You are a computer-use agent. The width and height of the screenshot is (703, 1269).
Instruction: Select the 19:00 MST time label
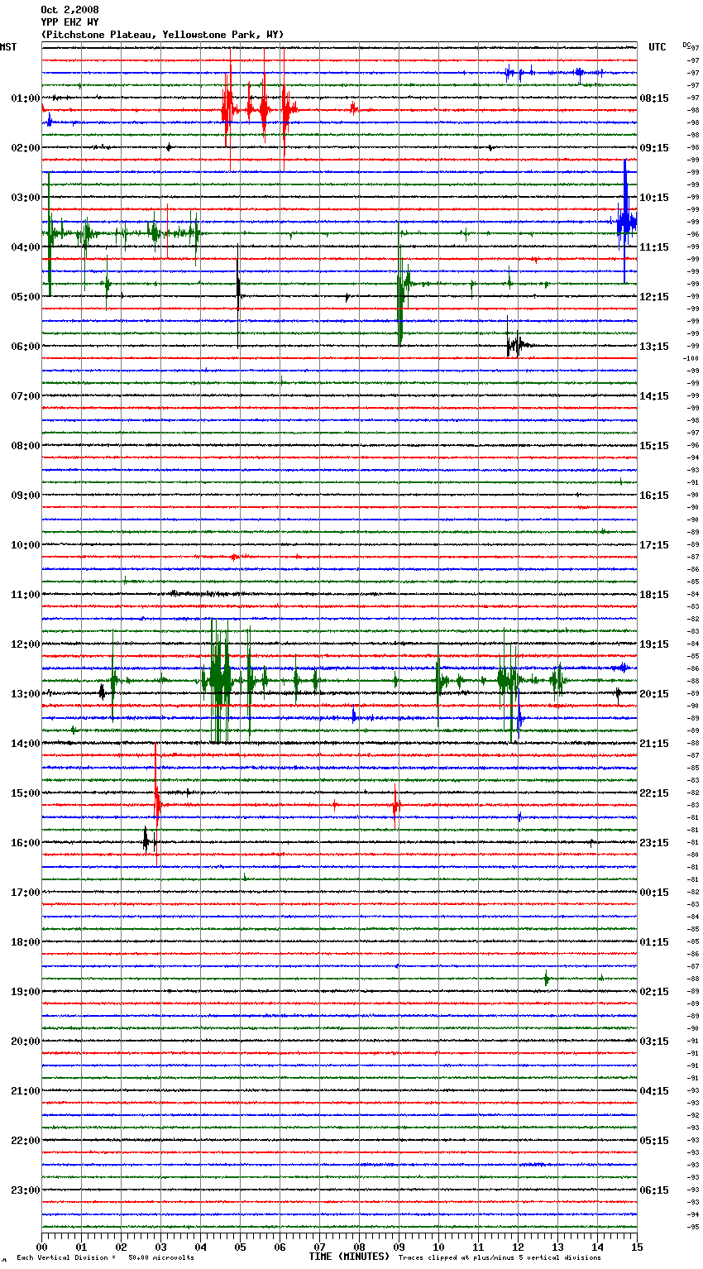pos(26,991)
